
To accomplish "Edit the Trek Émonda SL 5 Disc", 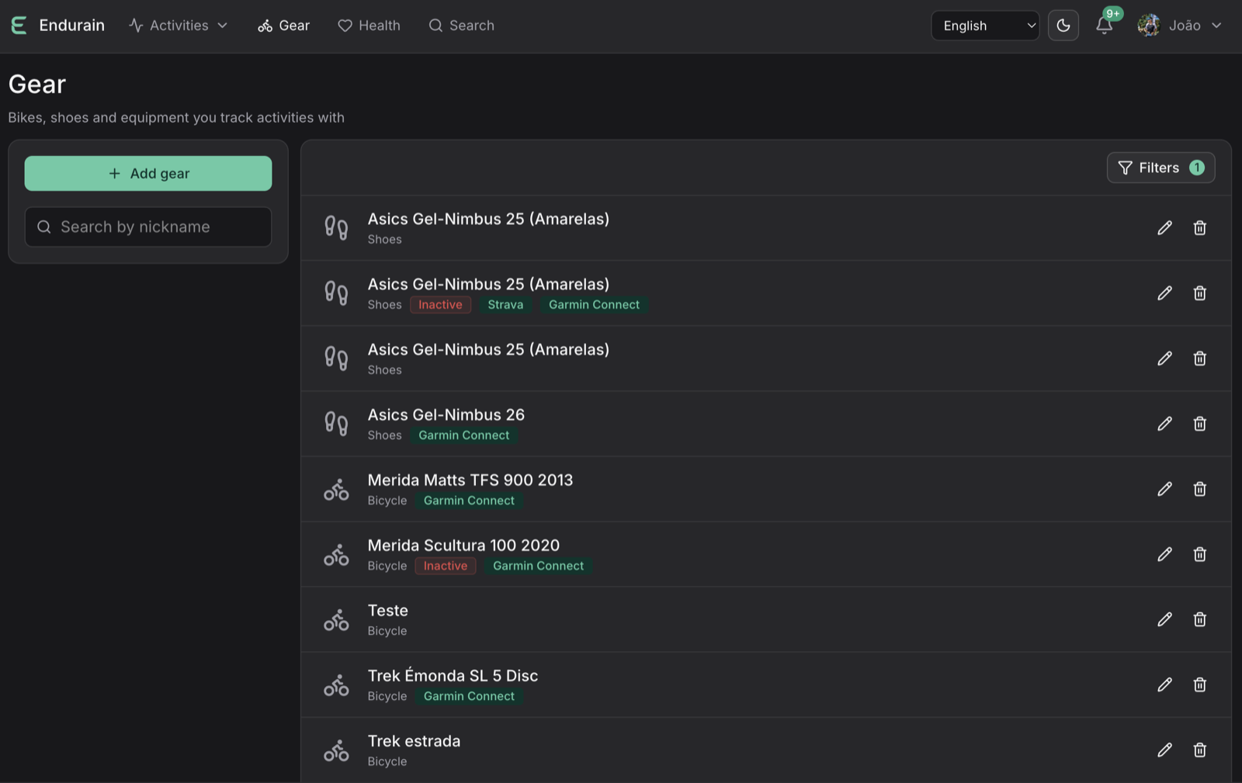I will (x=1164, y=684).
